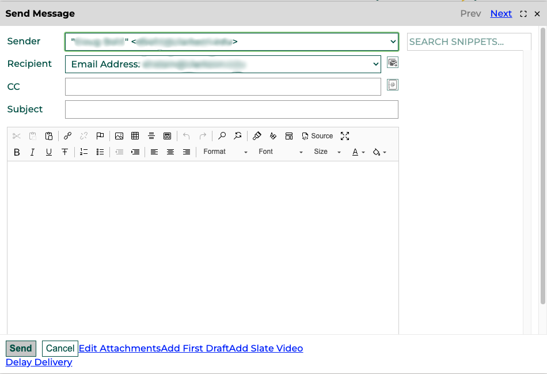Open the email address book for CC field

(x=393, y=85)
